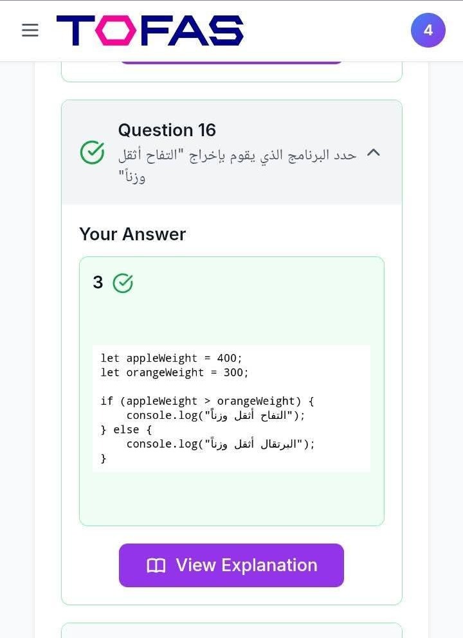Screen dimensions: 463x638
Task: Click the green check beside Question 16
Action: [92, 153]
